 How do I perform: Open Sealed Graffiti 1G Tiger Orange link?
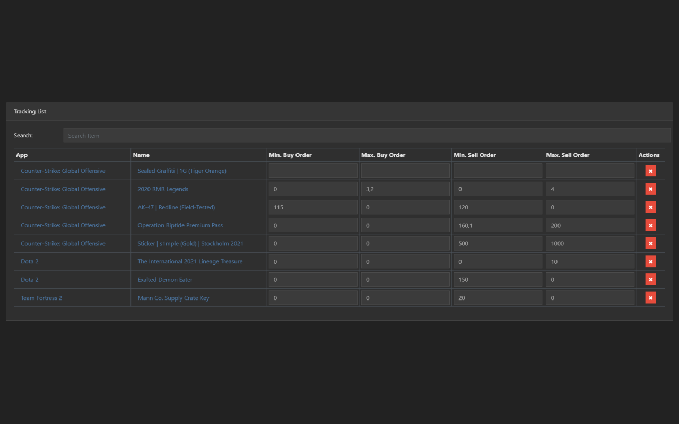tap(182, 171)
